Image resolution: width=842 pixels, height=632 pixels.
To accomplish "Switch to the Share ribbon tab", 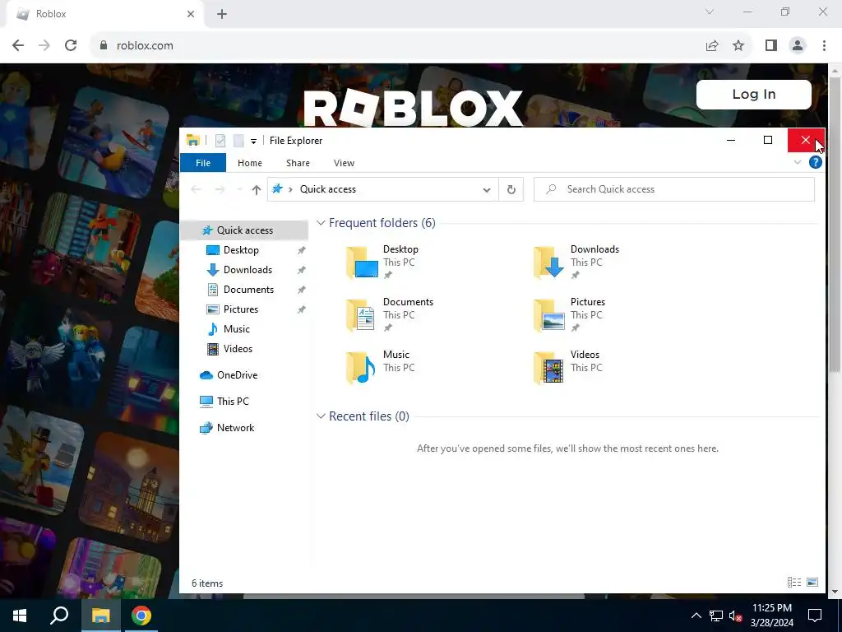I will tap(298, 163).
